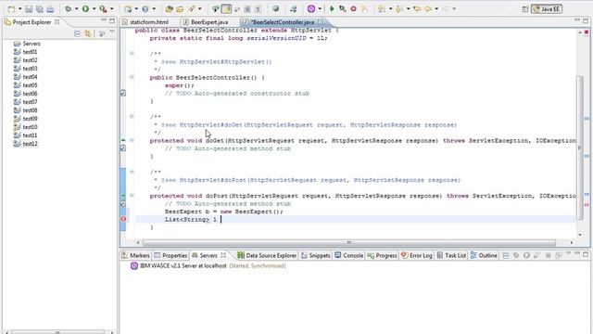
Task: Collapse the doPost method fold marker
Action: coord(132,196)
